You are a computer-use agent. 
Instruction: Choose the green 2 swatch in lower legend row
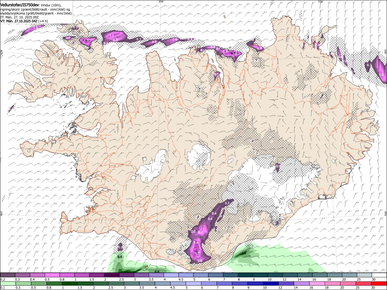pyautogui.click(x=101, y=284)
